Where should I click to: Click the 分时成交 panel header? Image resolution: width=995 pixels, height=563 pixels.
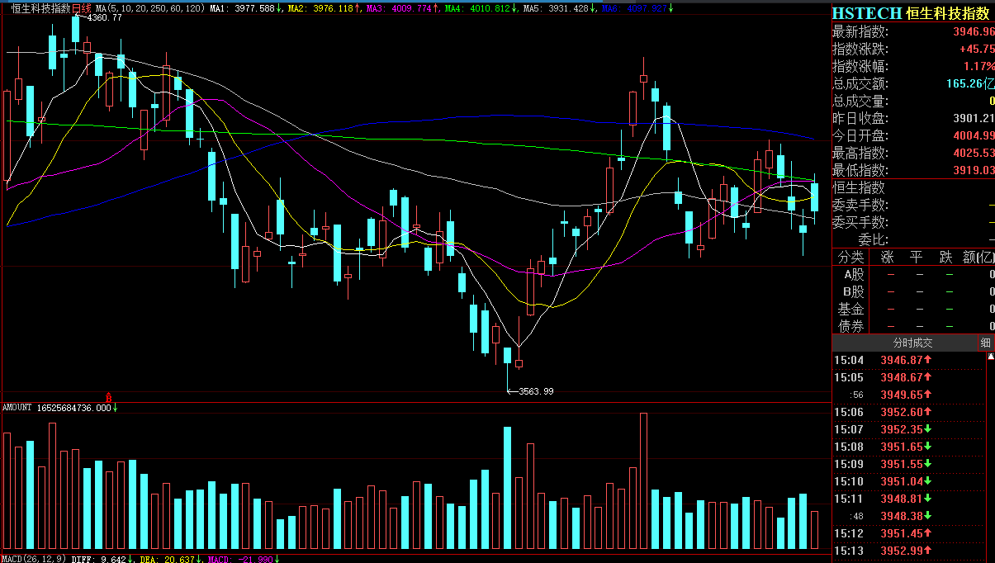912,343
